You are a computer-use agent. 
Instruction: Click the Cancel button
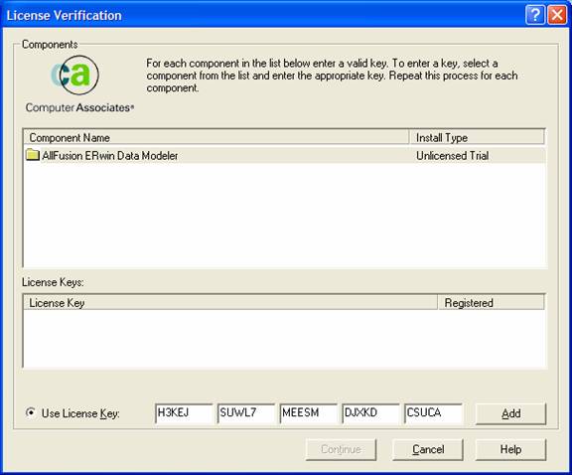pos(428,449)
